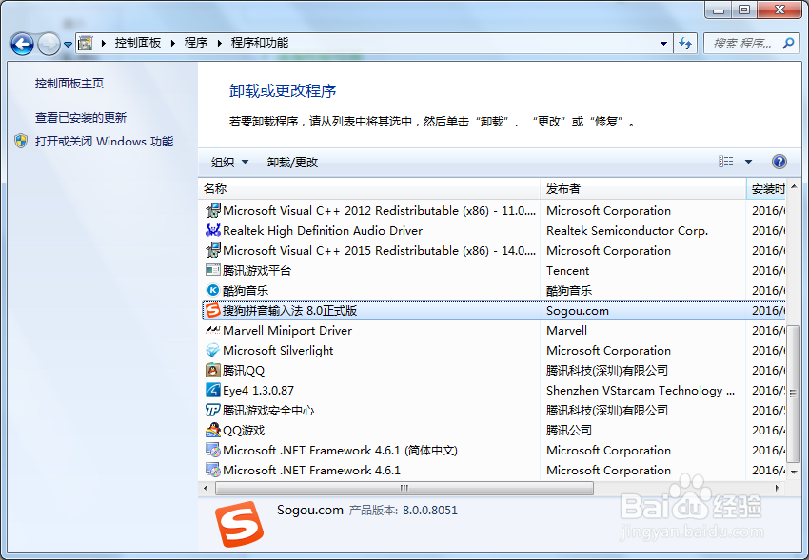The height and width of the screenshot is (560, 809).
Task: Move the horizontal scrollbar thumb
Action: coord(404,488)
